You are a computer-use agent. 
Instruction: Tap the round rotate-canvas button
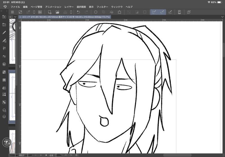point(7,142)
